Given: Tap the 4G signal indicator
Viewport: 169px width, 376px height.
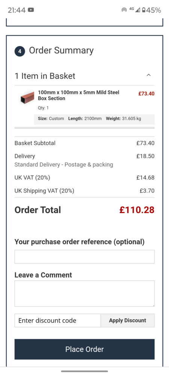Looking at the screenshot, I should pos(134,10).
